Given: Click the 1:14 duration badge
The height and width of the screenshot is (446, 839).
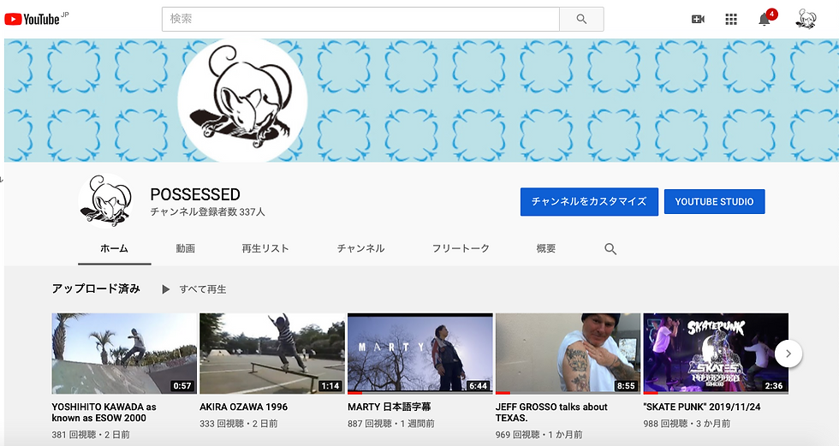Looking at the screenshot, I should coord(330,385).
